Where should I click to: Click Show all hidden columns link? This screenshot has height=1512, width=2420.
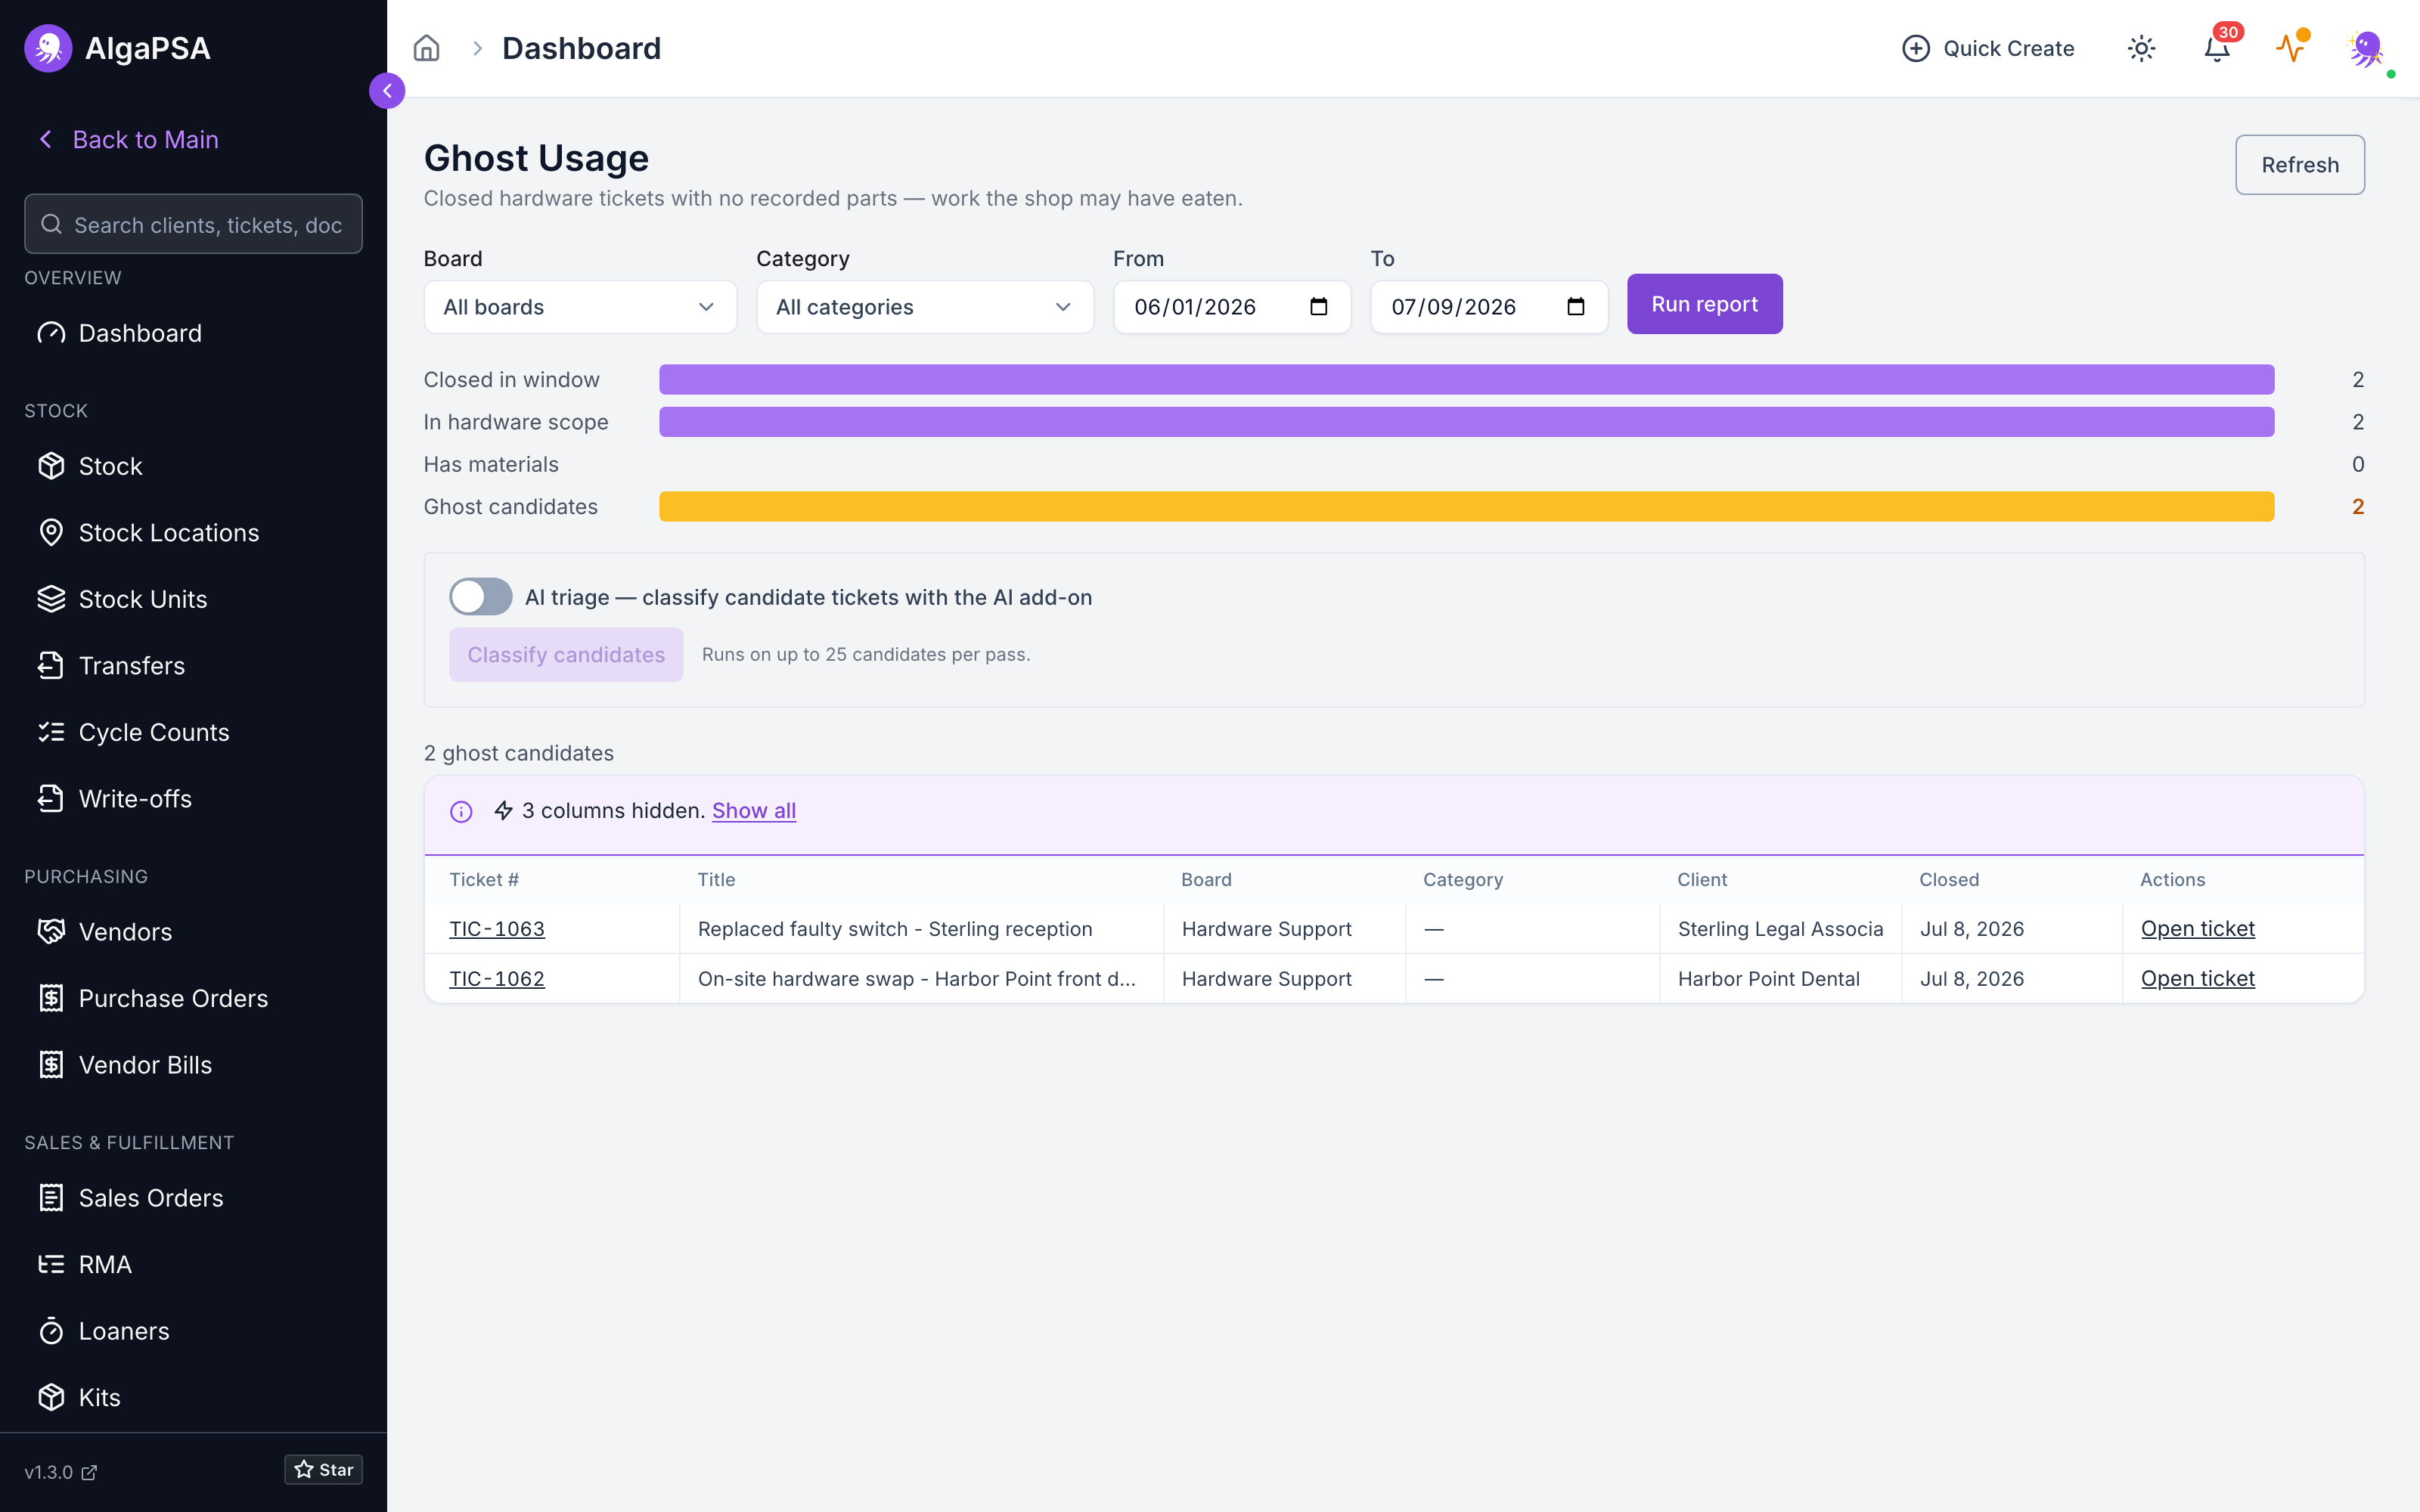click(x=754, y=811)
